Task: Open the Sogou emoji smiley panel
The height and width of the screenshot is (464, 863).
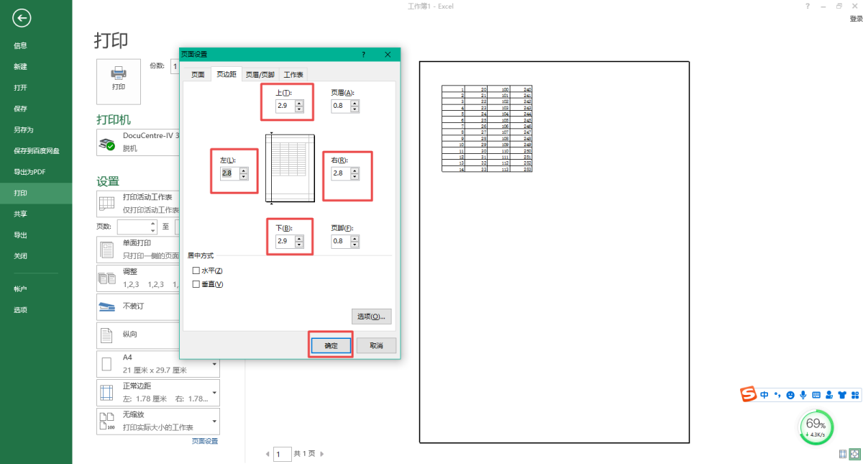Action: pos(790,395)
